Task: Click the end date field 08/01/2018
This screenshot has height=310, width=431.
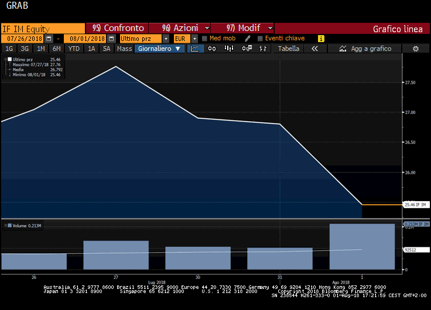Action: click(85, 39)
